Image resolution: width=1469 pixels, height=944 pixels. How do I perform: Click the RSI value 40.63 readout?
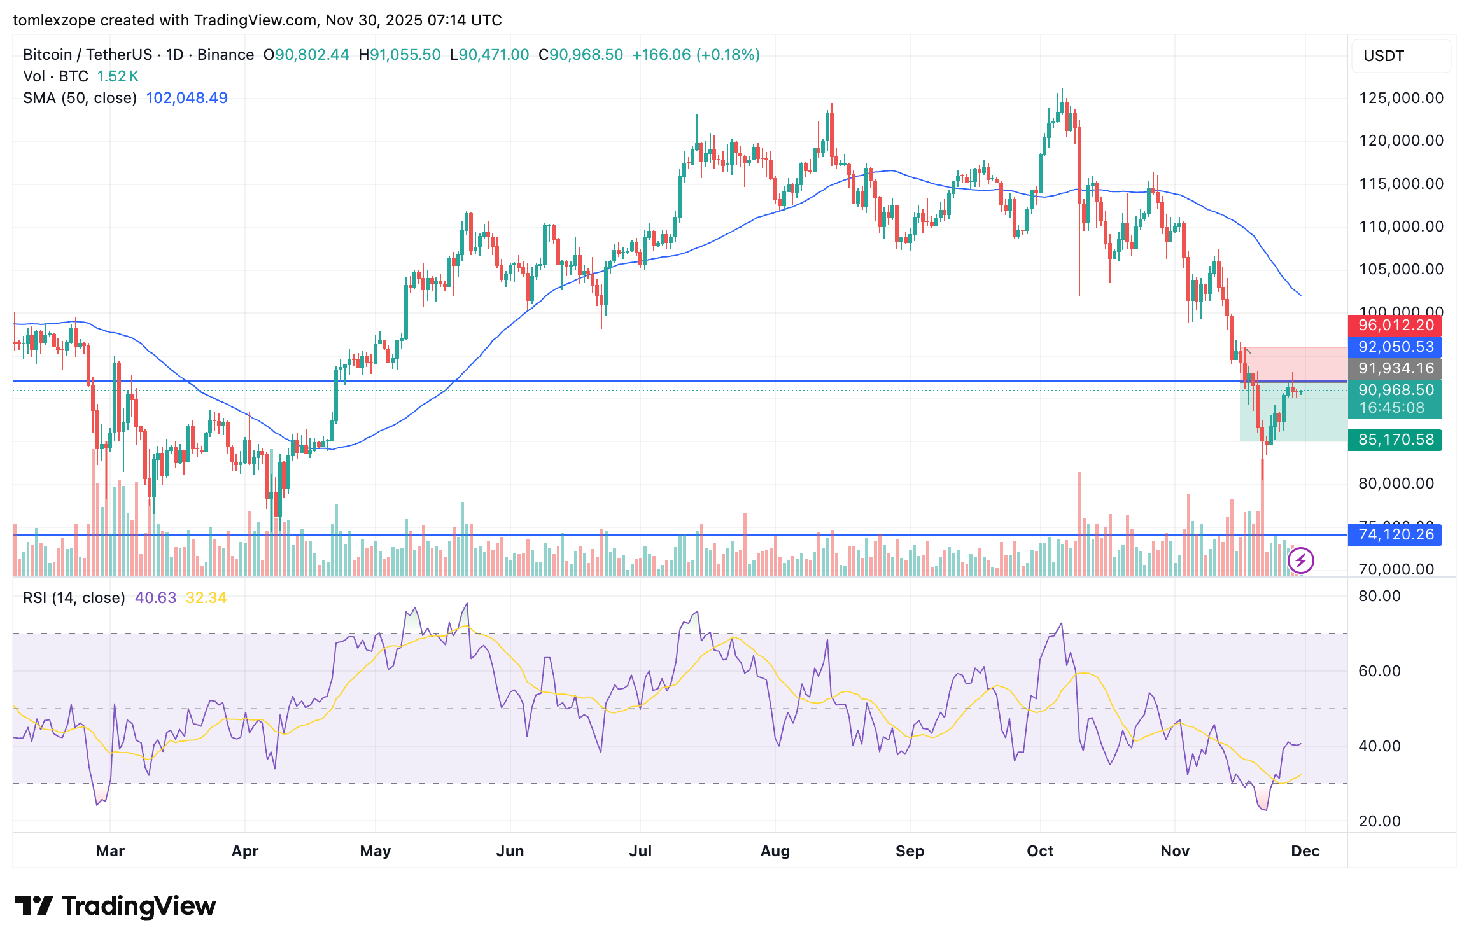coord(155,598)
